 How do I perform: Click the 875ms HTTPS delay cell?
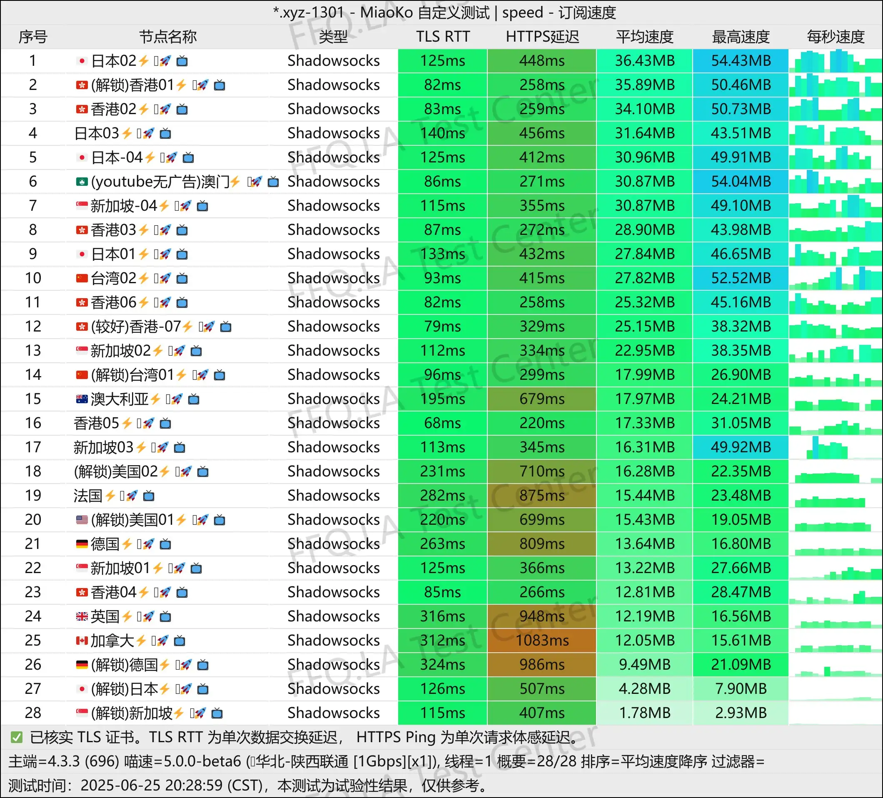click(542, 496)
